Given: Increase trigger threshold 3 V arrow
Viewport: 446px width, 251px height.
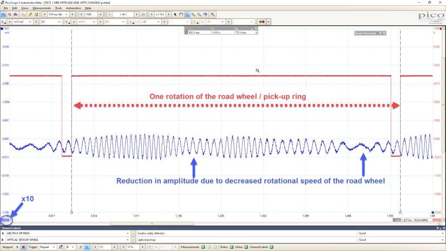Looking at the screenshot, I should (115, 247).
